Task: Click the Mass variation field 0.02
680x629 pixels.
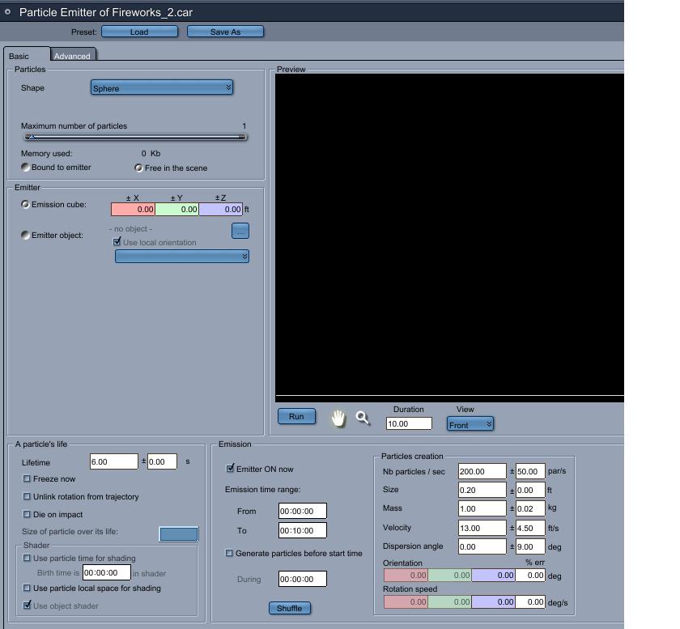Action: tap(530, 508)
